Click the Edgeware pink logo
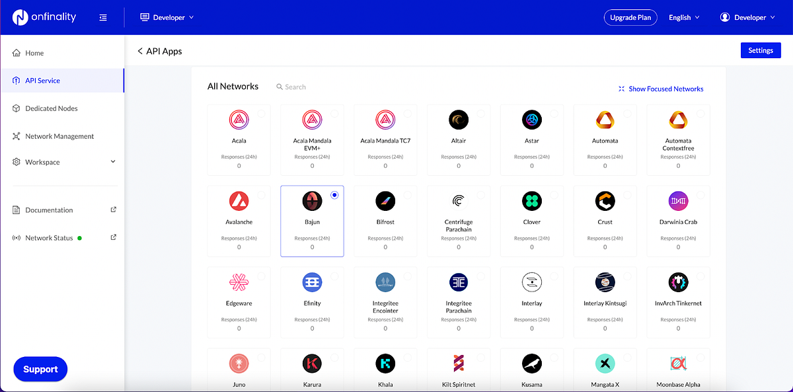 239,282
